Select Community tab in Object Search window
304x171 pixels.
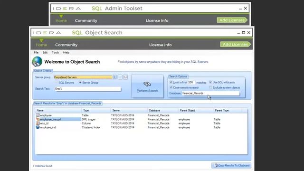[66, 45]
